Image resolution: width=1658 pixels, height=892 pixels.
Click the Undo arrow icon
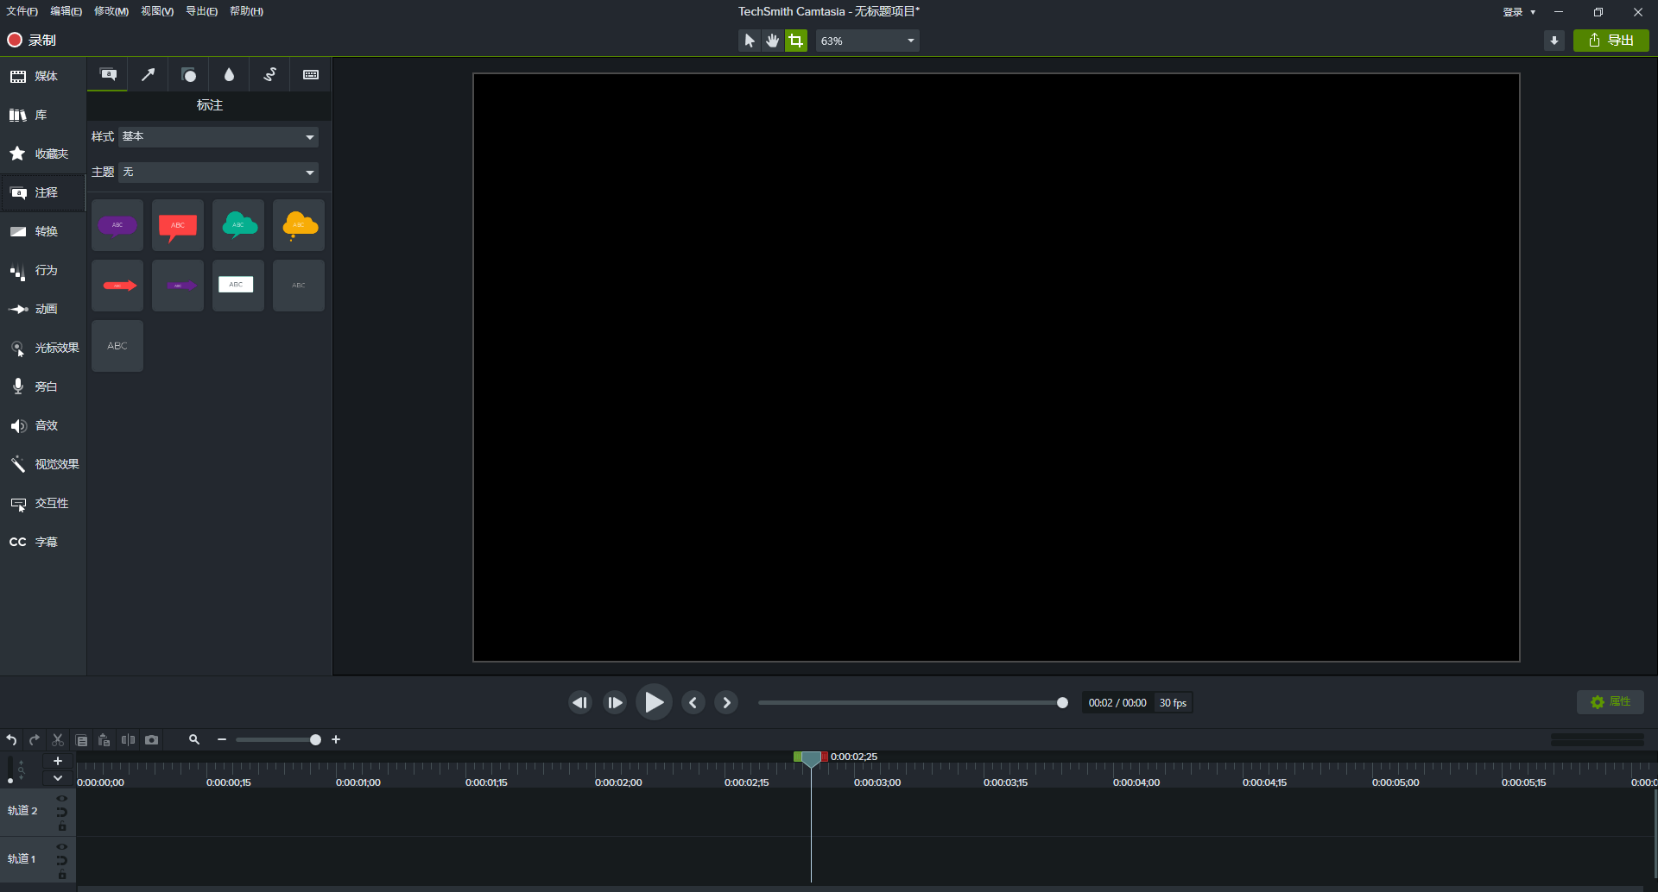(11, 740)
